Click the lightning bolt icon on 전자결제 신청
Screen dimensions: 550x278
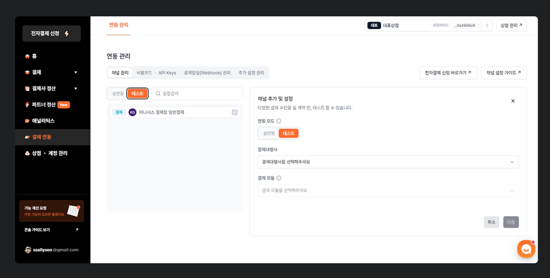pos(67,34)
